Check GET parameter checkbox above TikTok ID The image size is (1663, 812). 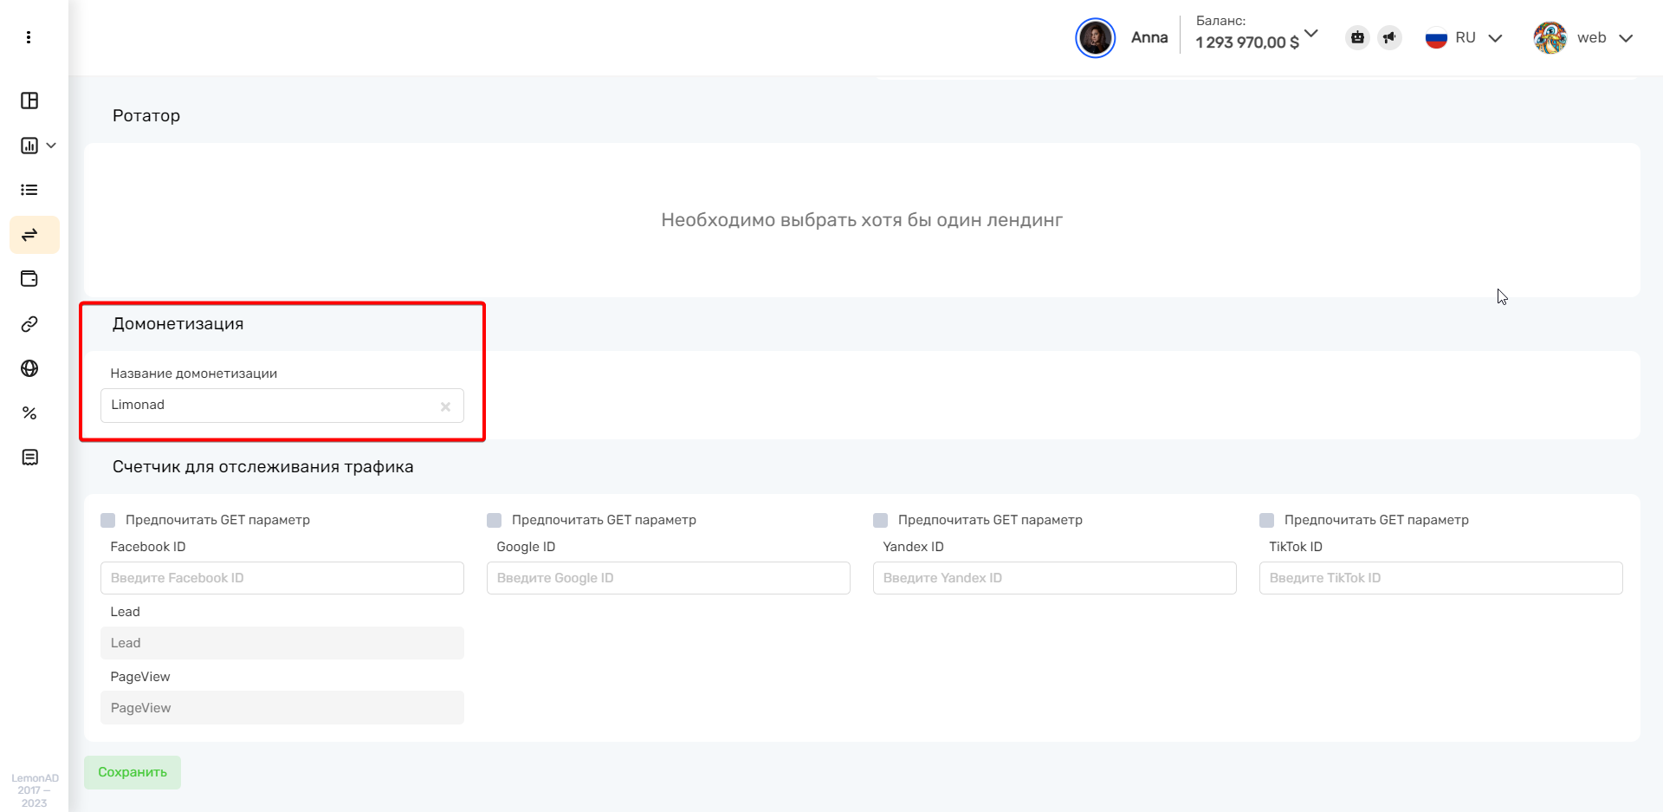[x=1266, y=520]
